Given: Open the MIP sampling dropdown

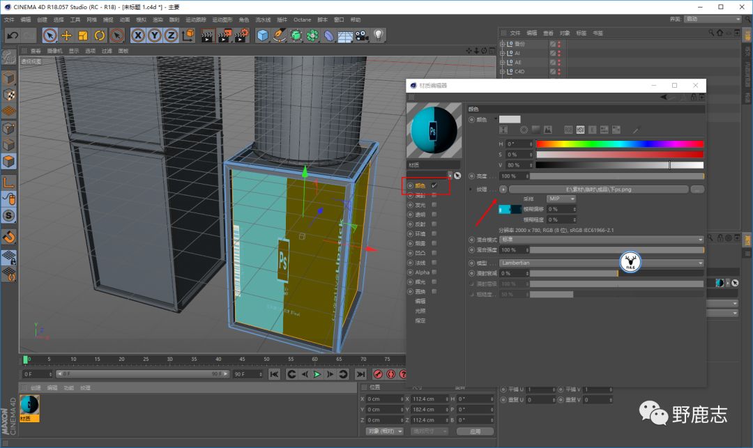Looking at the screenshot, I should point(561,199).
